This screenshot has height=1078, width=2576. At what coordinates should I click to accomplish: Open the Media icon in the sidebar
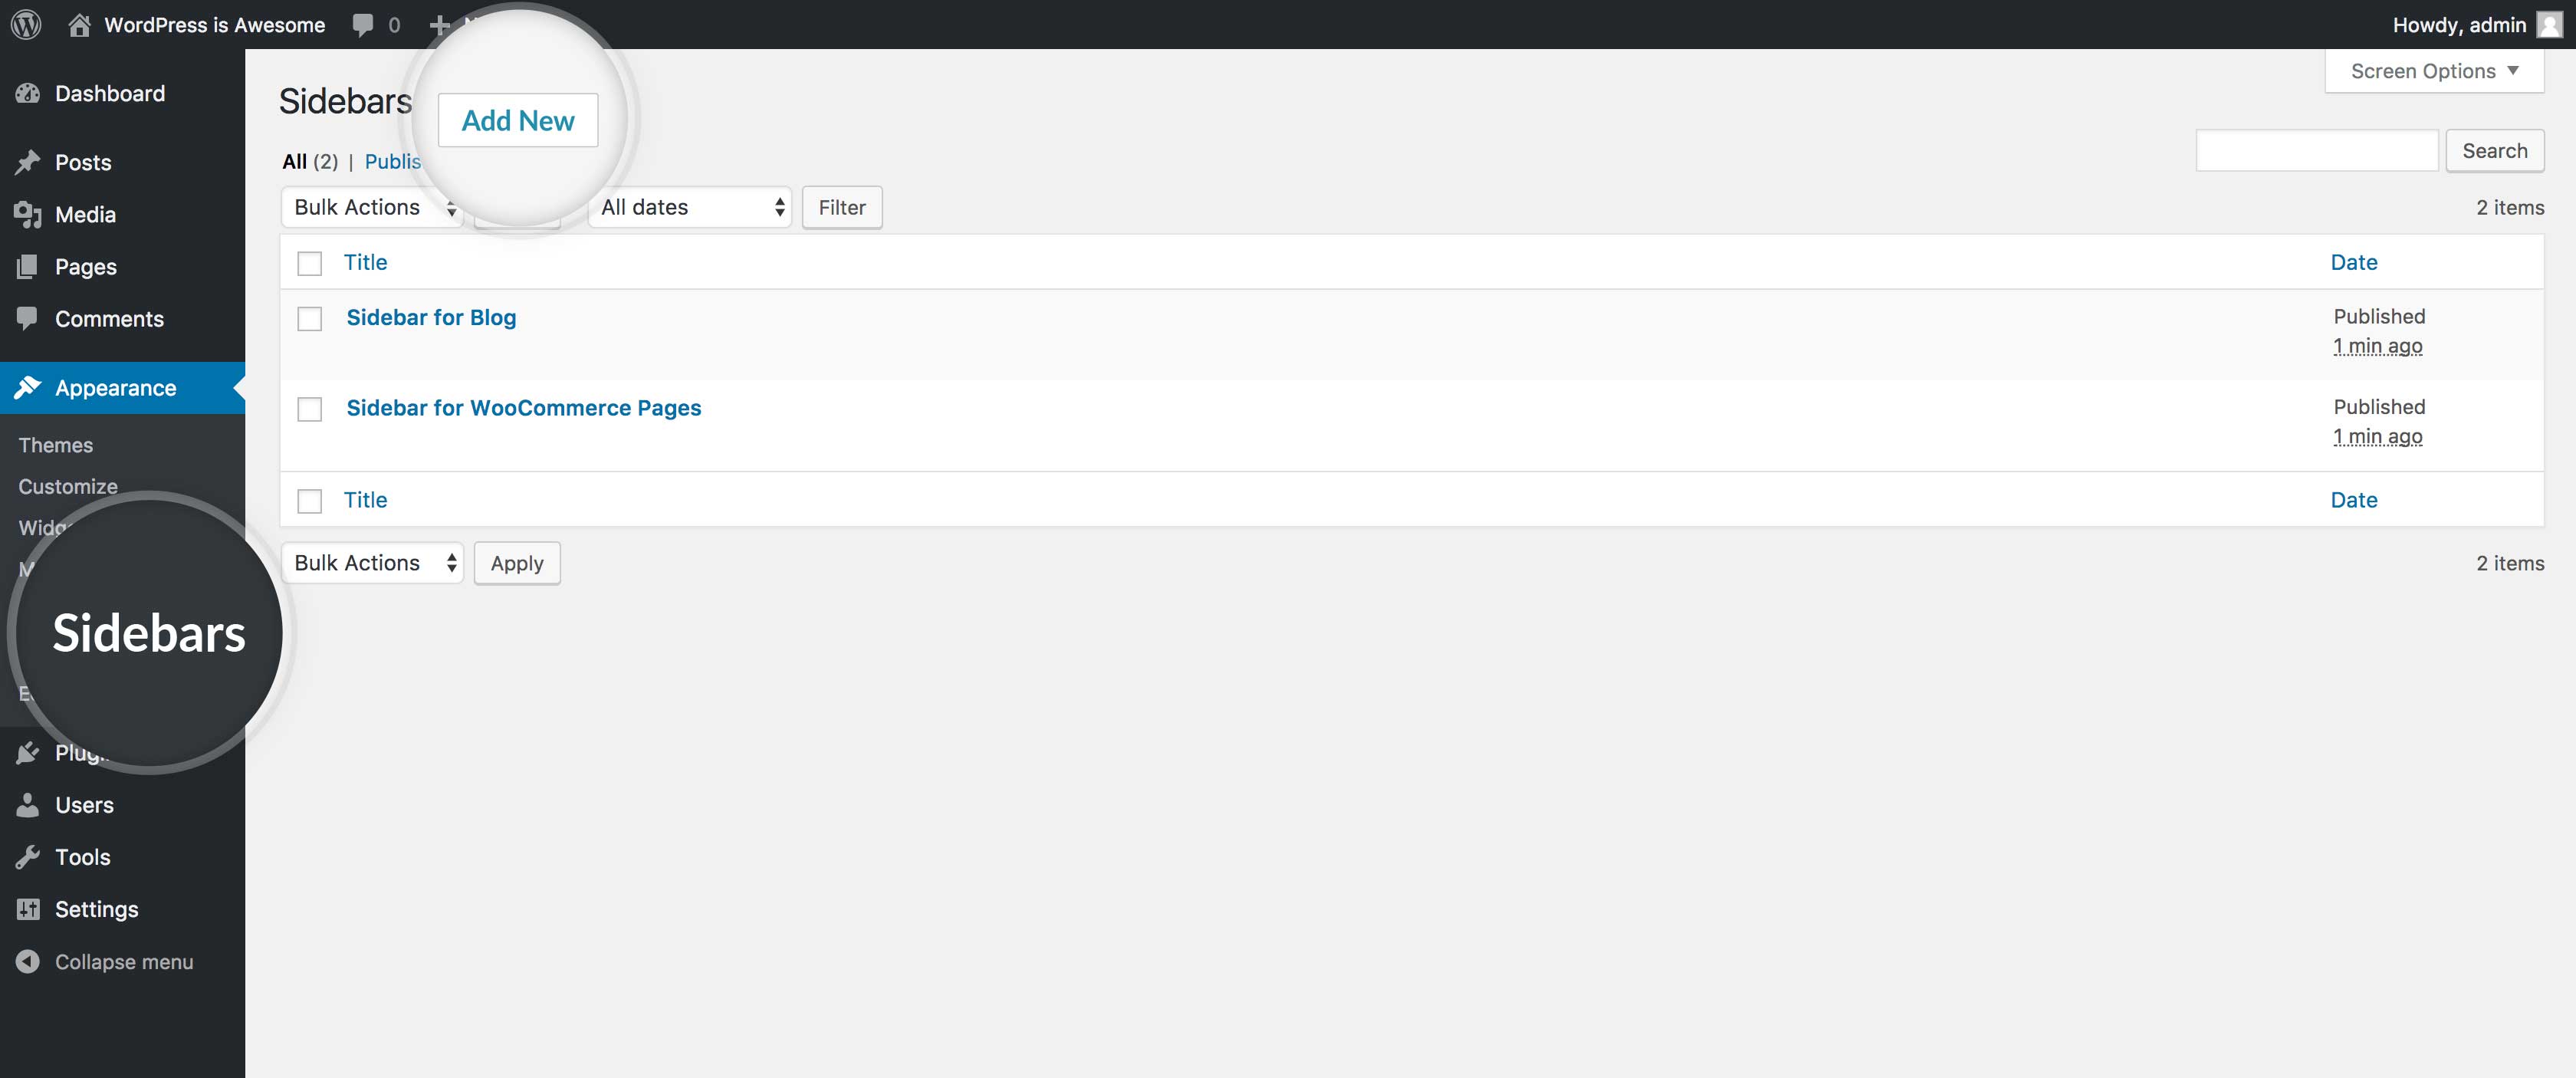[x=28, y=214]
